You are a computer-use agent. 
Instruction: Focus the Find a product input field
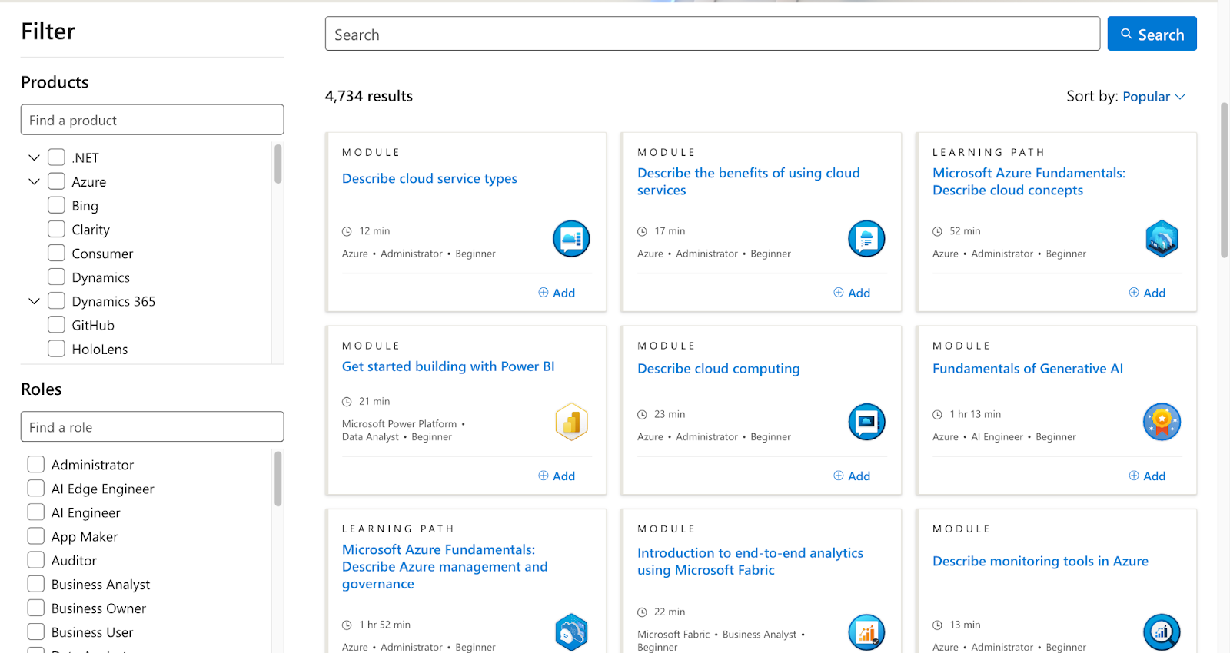click(152, 120)
